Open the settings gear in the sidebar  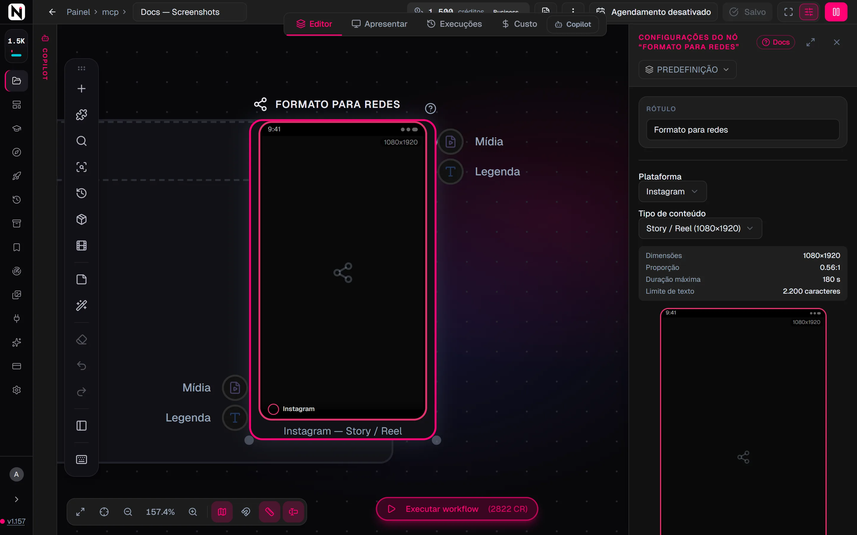click(17, 390)
